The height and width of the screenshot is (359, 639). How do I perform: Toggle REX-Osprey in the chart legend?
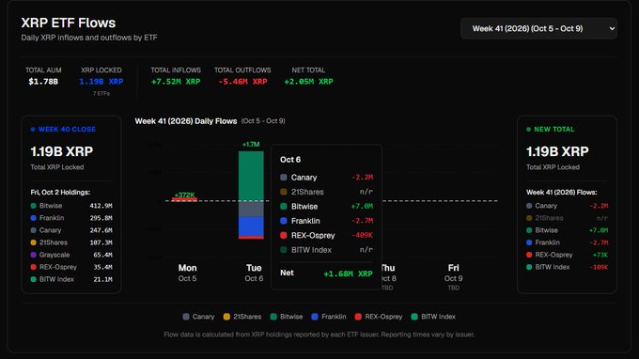click(379, 317)
